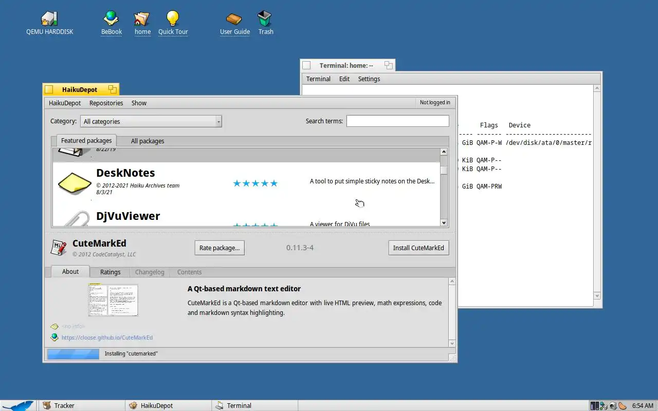Click the orange wedge tray icon
The image size is (658, 411).
click(623, 406)
